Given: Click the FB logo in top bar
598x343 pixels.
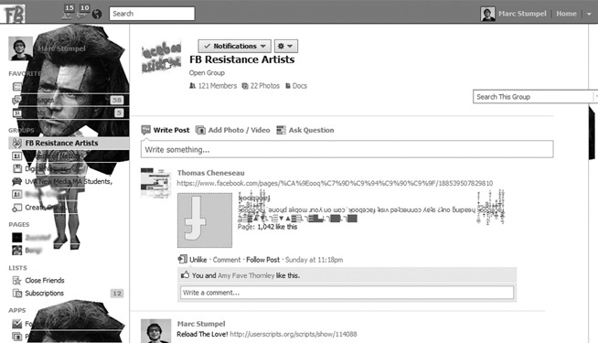Looking at the screenshot, I should (14, 14).
